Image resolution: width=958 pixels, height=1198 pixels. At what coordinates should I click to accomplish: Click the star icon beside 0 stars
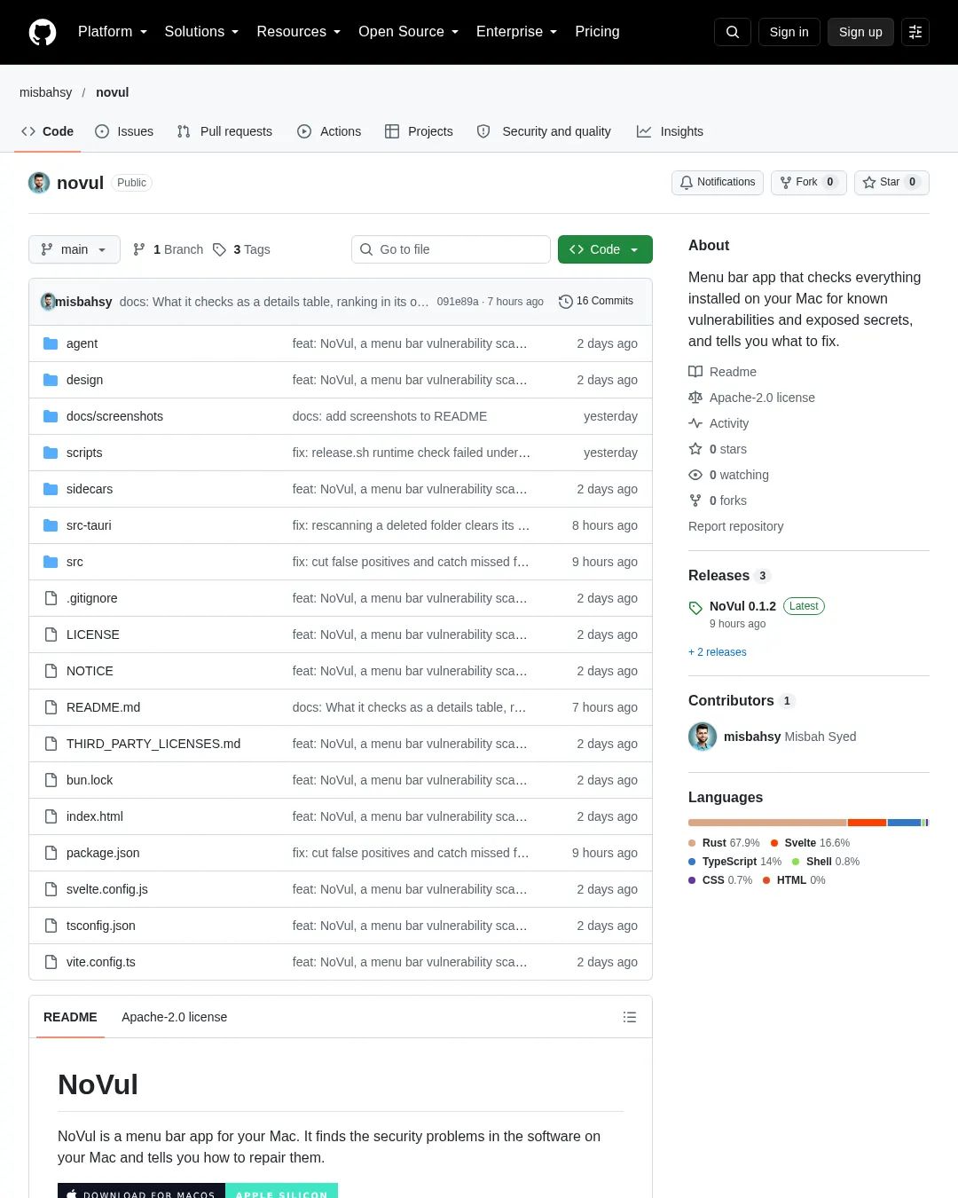695,449
